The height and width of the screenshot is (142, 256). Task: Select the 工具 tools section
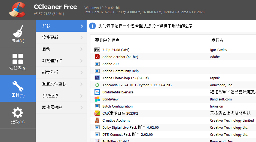coord(18,88)
